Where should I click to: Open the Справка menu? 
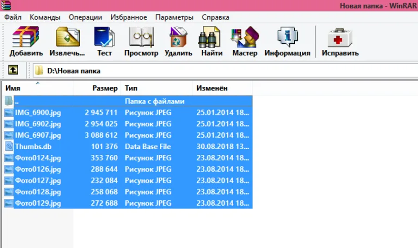(216, 17)
